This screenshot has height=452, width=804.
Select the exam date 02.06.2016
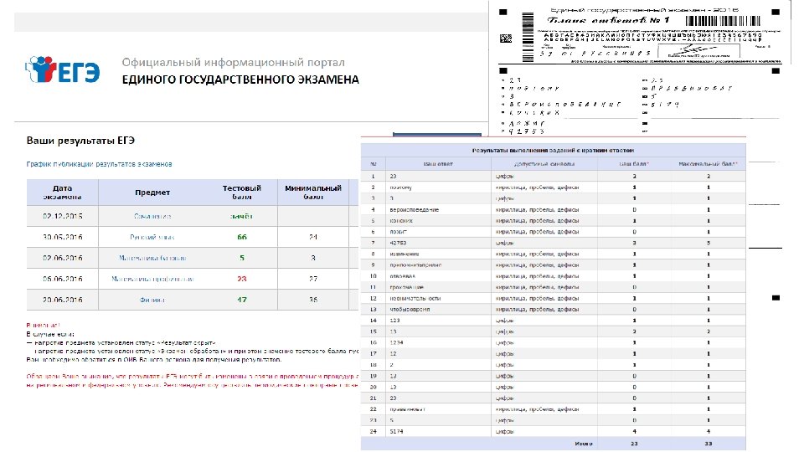[x=63, y=259]
